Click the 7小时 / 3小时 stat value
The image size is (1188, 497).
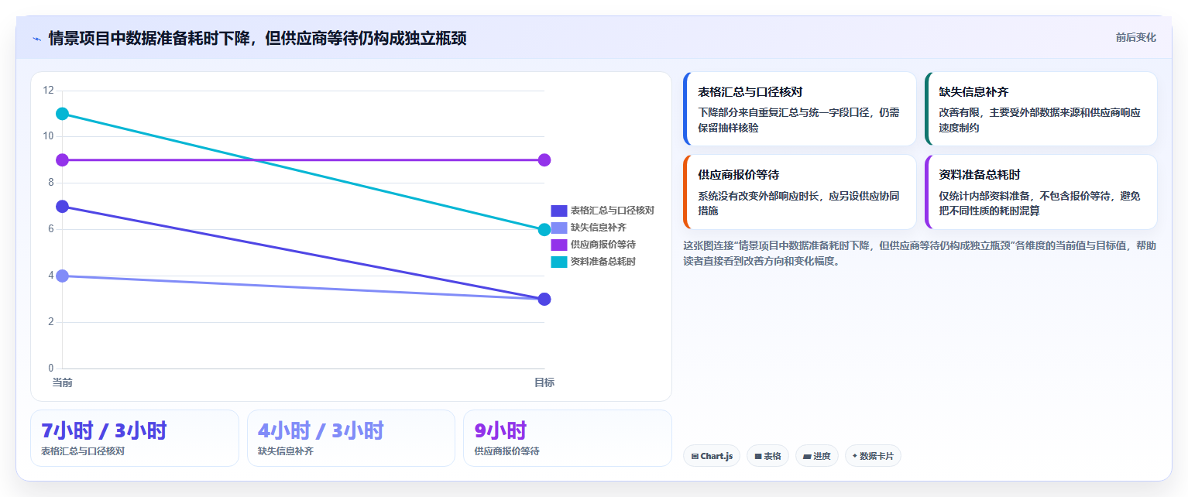click(x=104, y=431)
